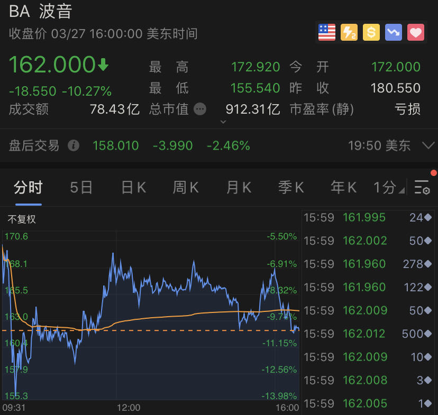Switch to the 月K tab

click(x=239, y=187)
